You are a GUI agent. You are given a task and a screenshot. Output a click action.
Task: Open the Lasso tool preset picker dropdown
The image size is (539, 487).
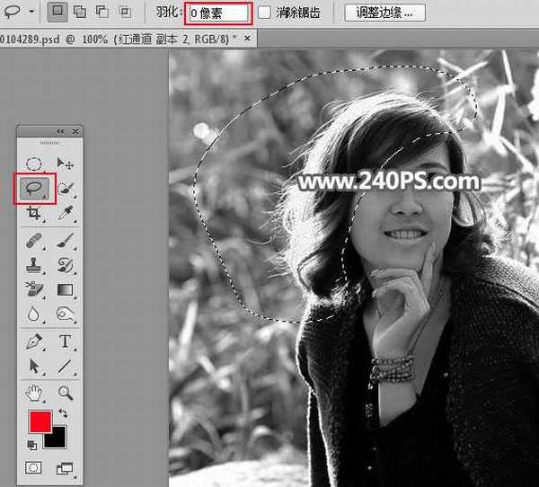(x=32, y=13)
